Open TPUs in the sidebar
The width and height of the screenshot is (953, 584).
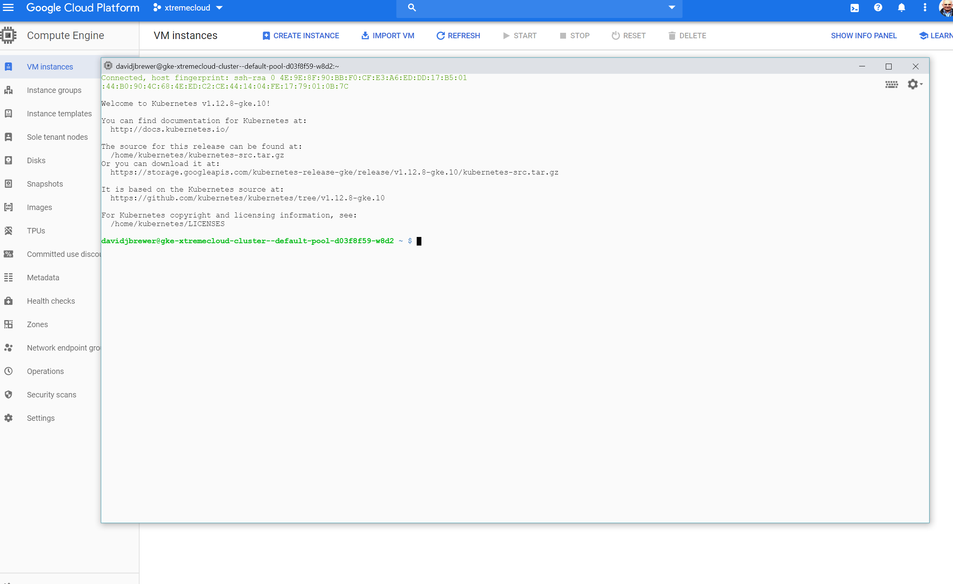point(36,231)
